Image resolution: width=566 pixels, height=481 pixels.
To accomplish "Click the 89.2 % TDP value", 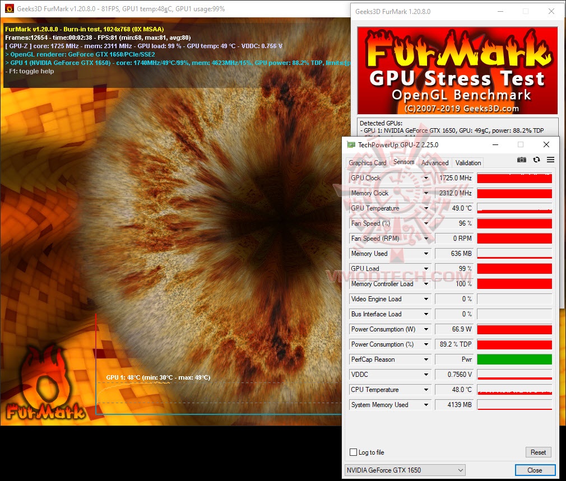I will coord(455,345).
